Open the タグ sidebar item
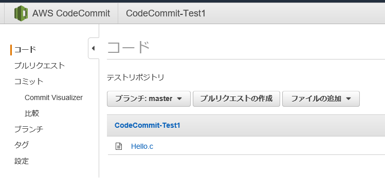Image resolution: width=385 pixels, height=196 pixels. pos(22,145)
